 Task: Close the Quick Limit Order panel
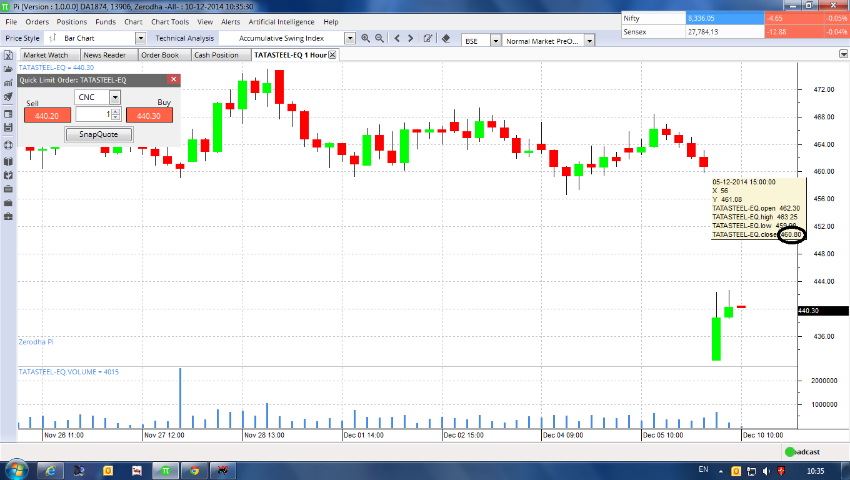(174, 79)
